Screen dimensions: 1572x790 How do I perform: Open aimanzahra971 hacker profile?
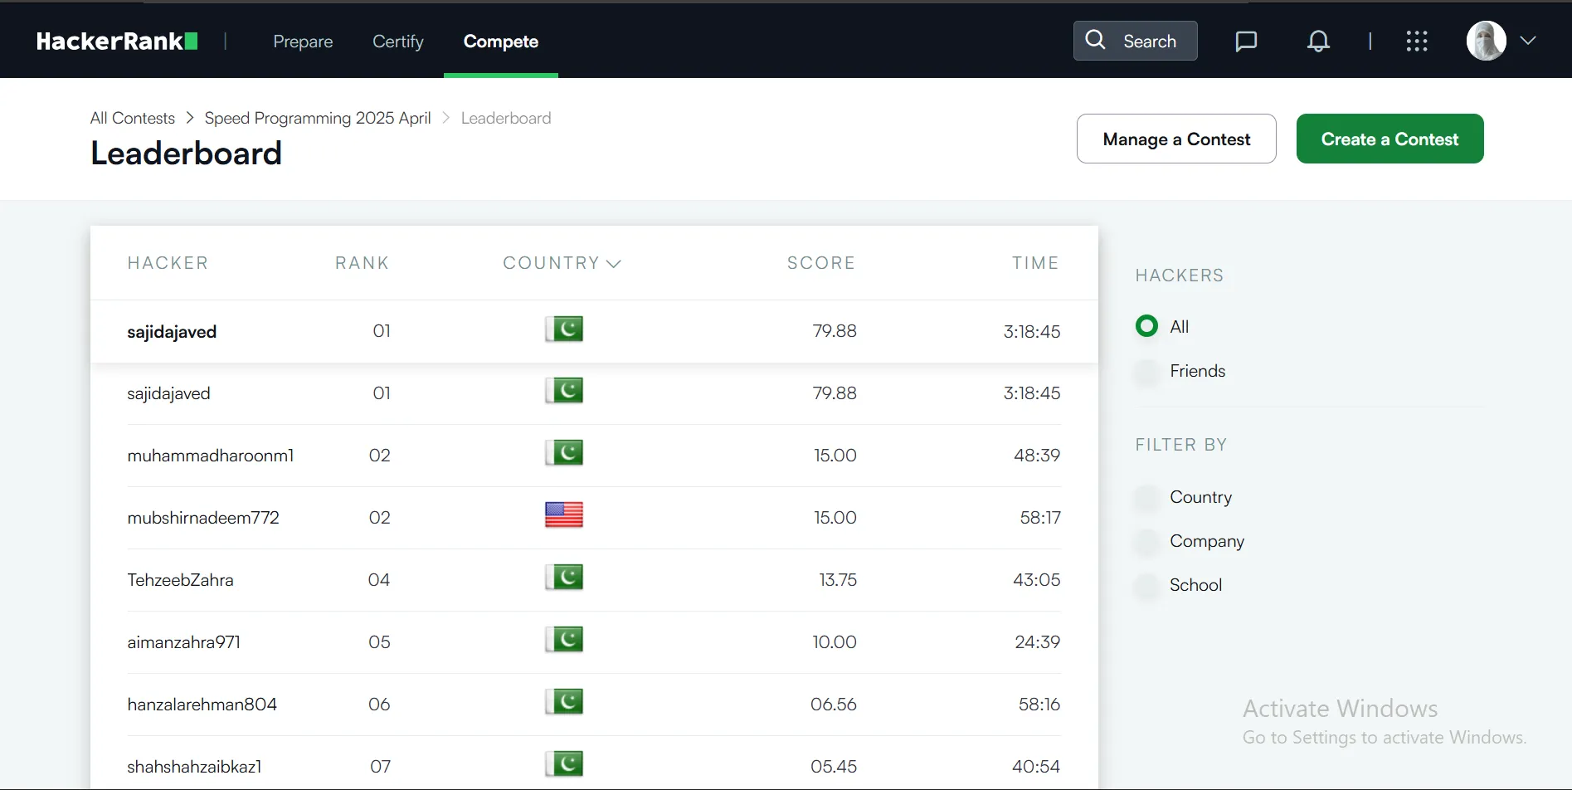pyautogui.click(x=184, y=642)
